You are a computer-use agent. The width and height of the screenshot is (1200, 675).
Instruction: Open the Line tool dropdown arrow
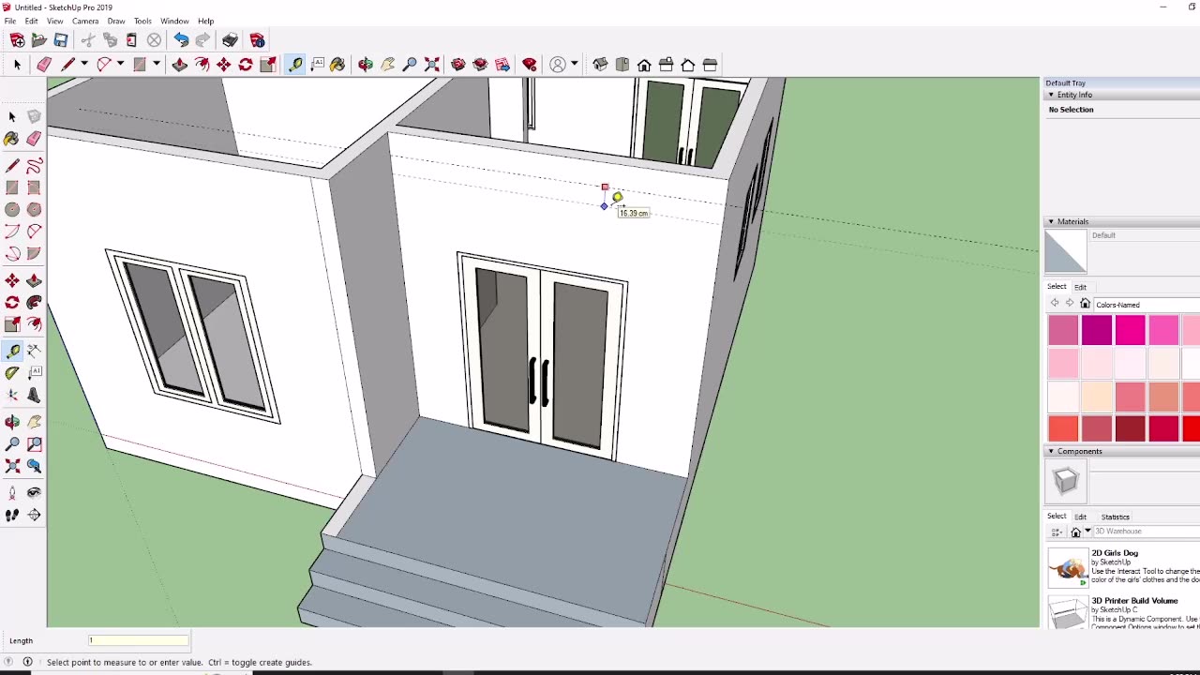click(84, 64)
